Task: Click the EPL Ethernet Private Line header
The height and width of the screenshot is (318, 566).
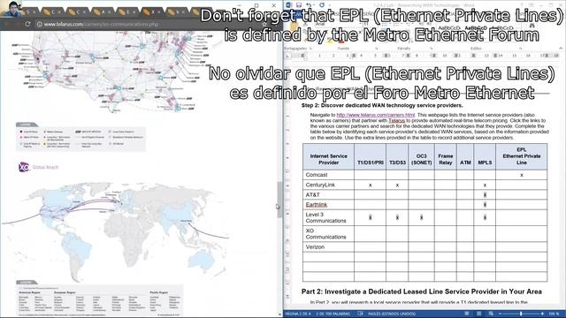Action: point(521,156)
